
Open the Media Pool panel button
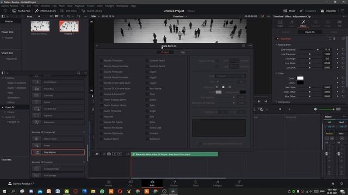coord(21,11)
